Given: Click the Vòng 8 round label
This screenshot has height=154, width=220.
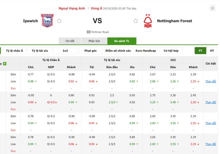Looking at the screenshot, I should (96, 8).
